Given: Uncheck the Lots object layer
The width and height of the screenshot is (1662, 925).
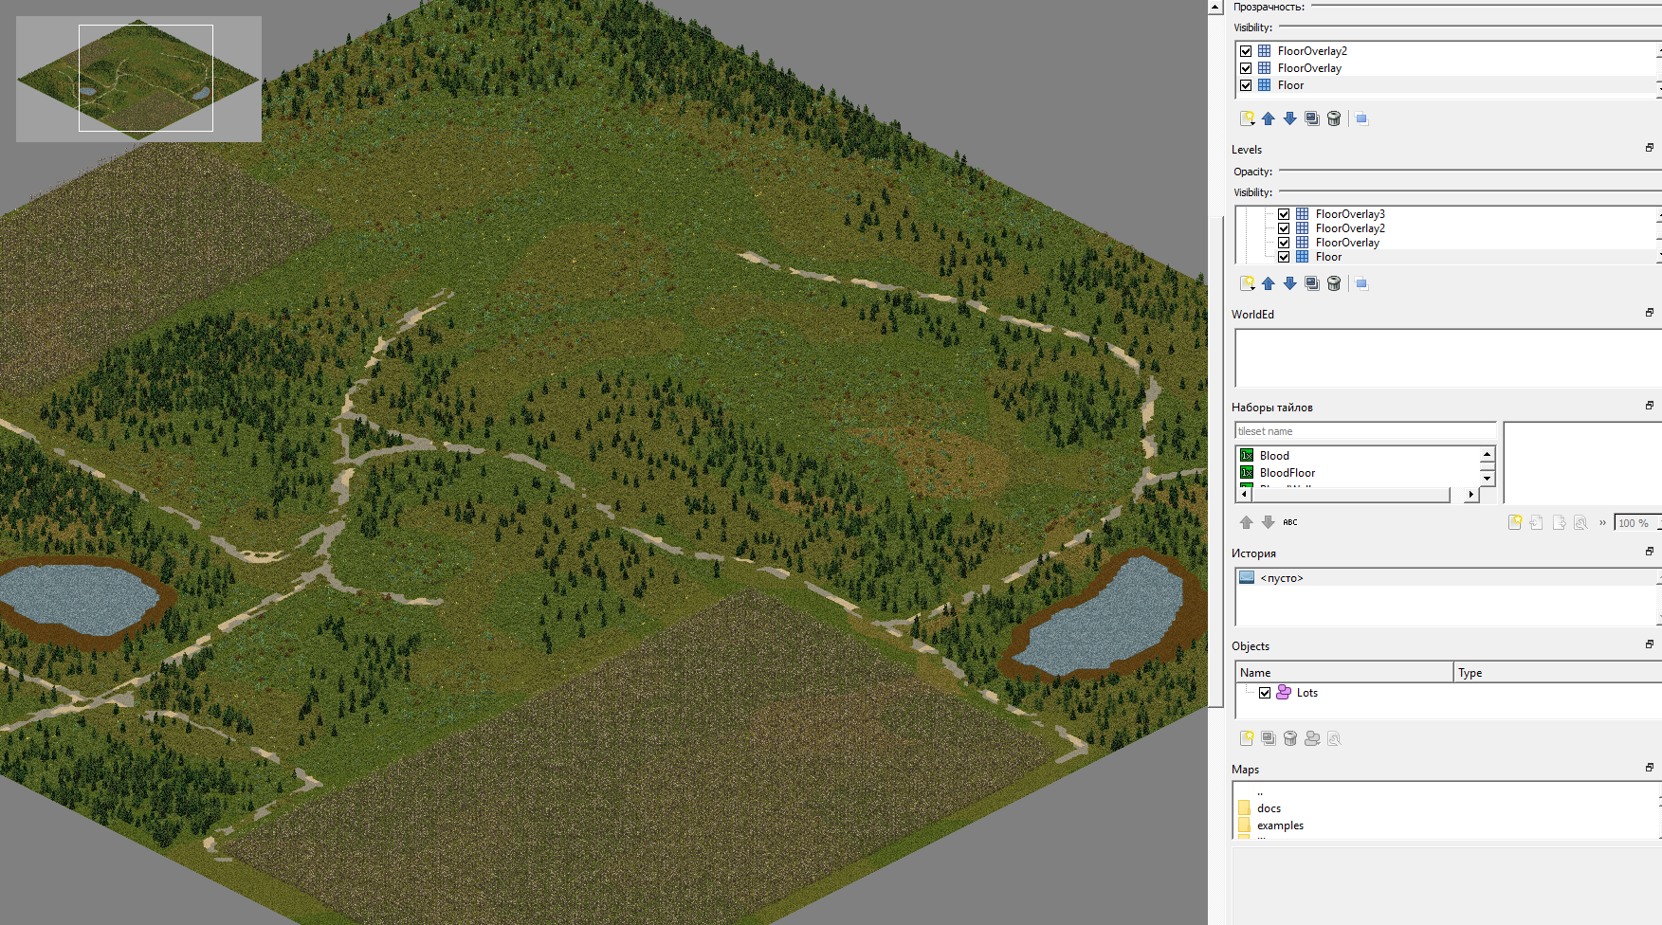Looking at the screenshot, I should (x=1265, y=693).
